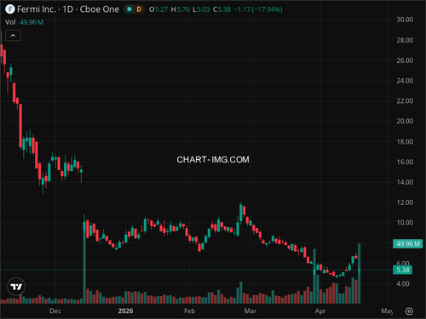Select the 5.38 current price label
This screenshot has height=319, width=426.
click(x=402, y=270)
